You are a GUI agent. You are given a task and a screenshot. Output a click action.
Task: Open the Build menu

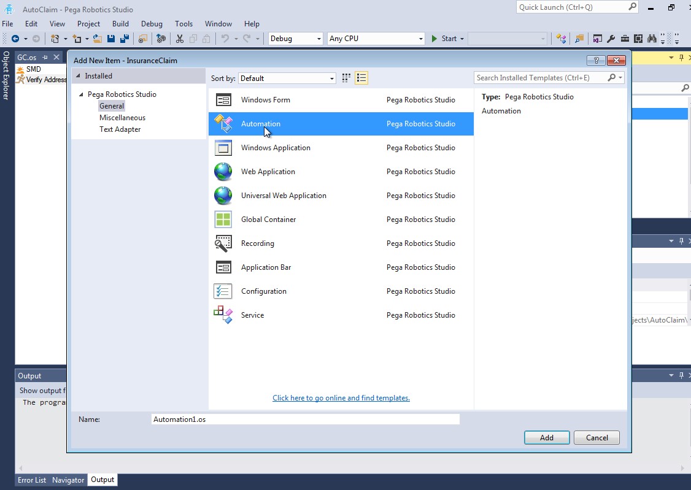[120, 23]
